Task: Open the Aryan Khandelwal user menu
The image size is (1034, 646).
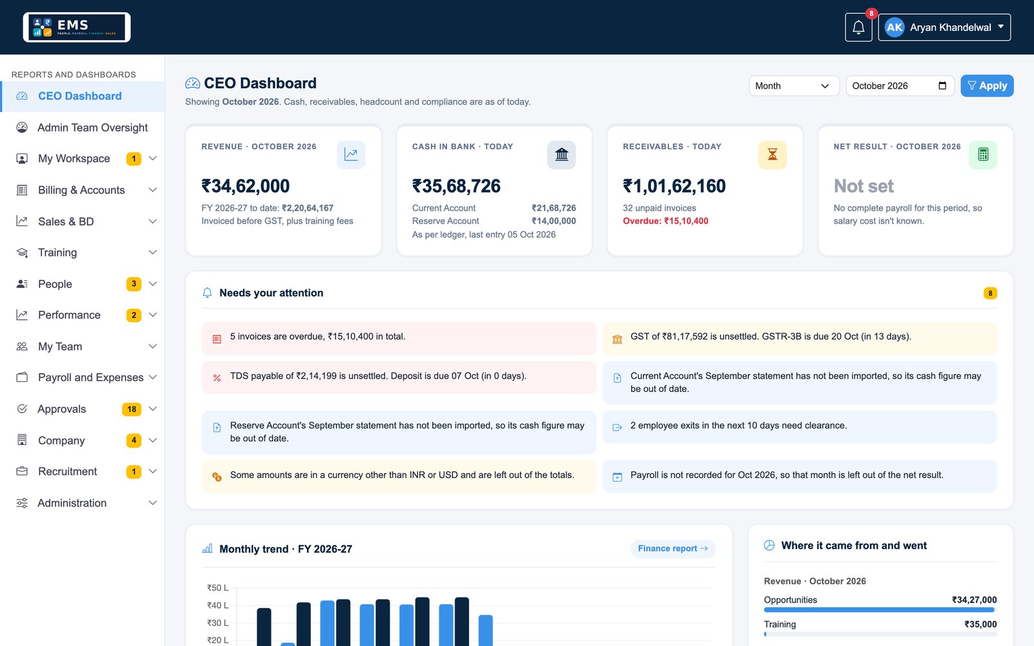Action: (x=944, y=27)
